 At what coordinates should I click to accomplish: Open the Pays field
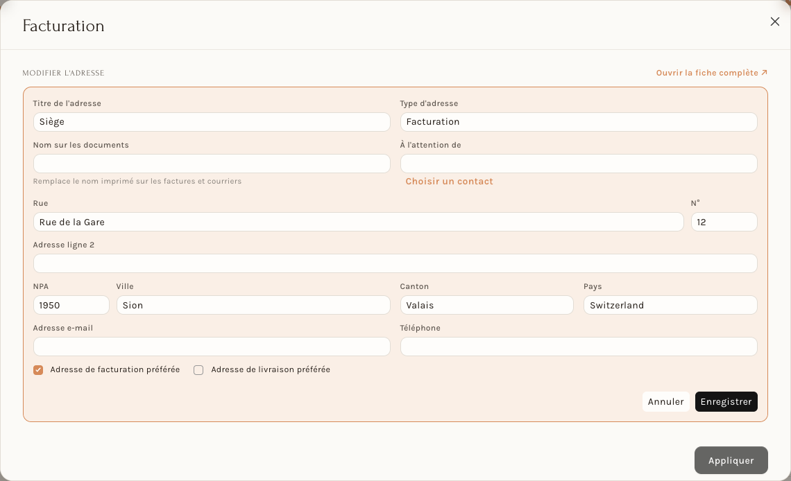tap(670, 305)
